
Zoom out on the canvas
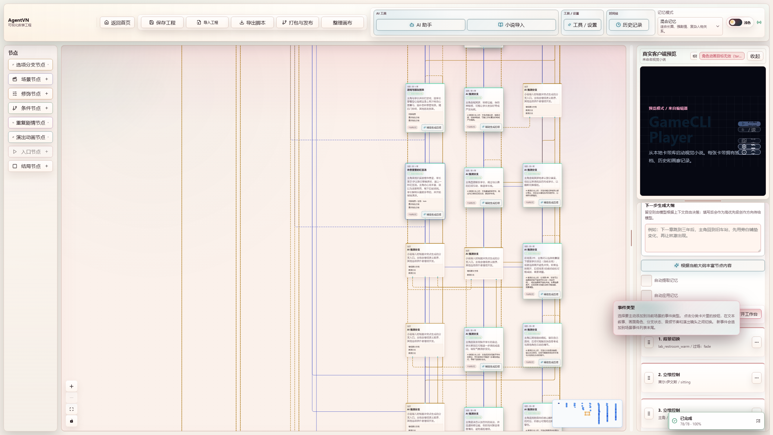click(72, 398)
